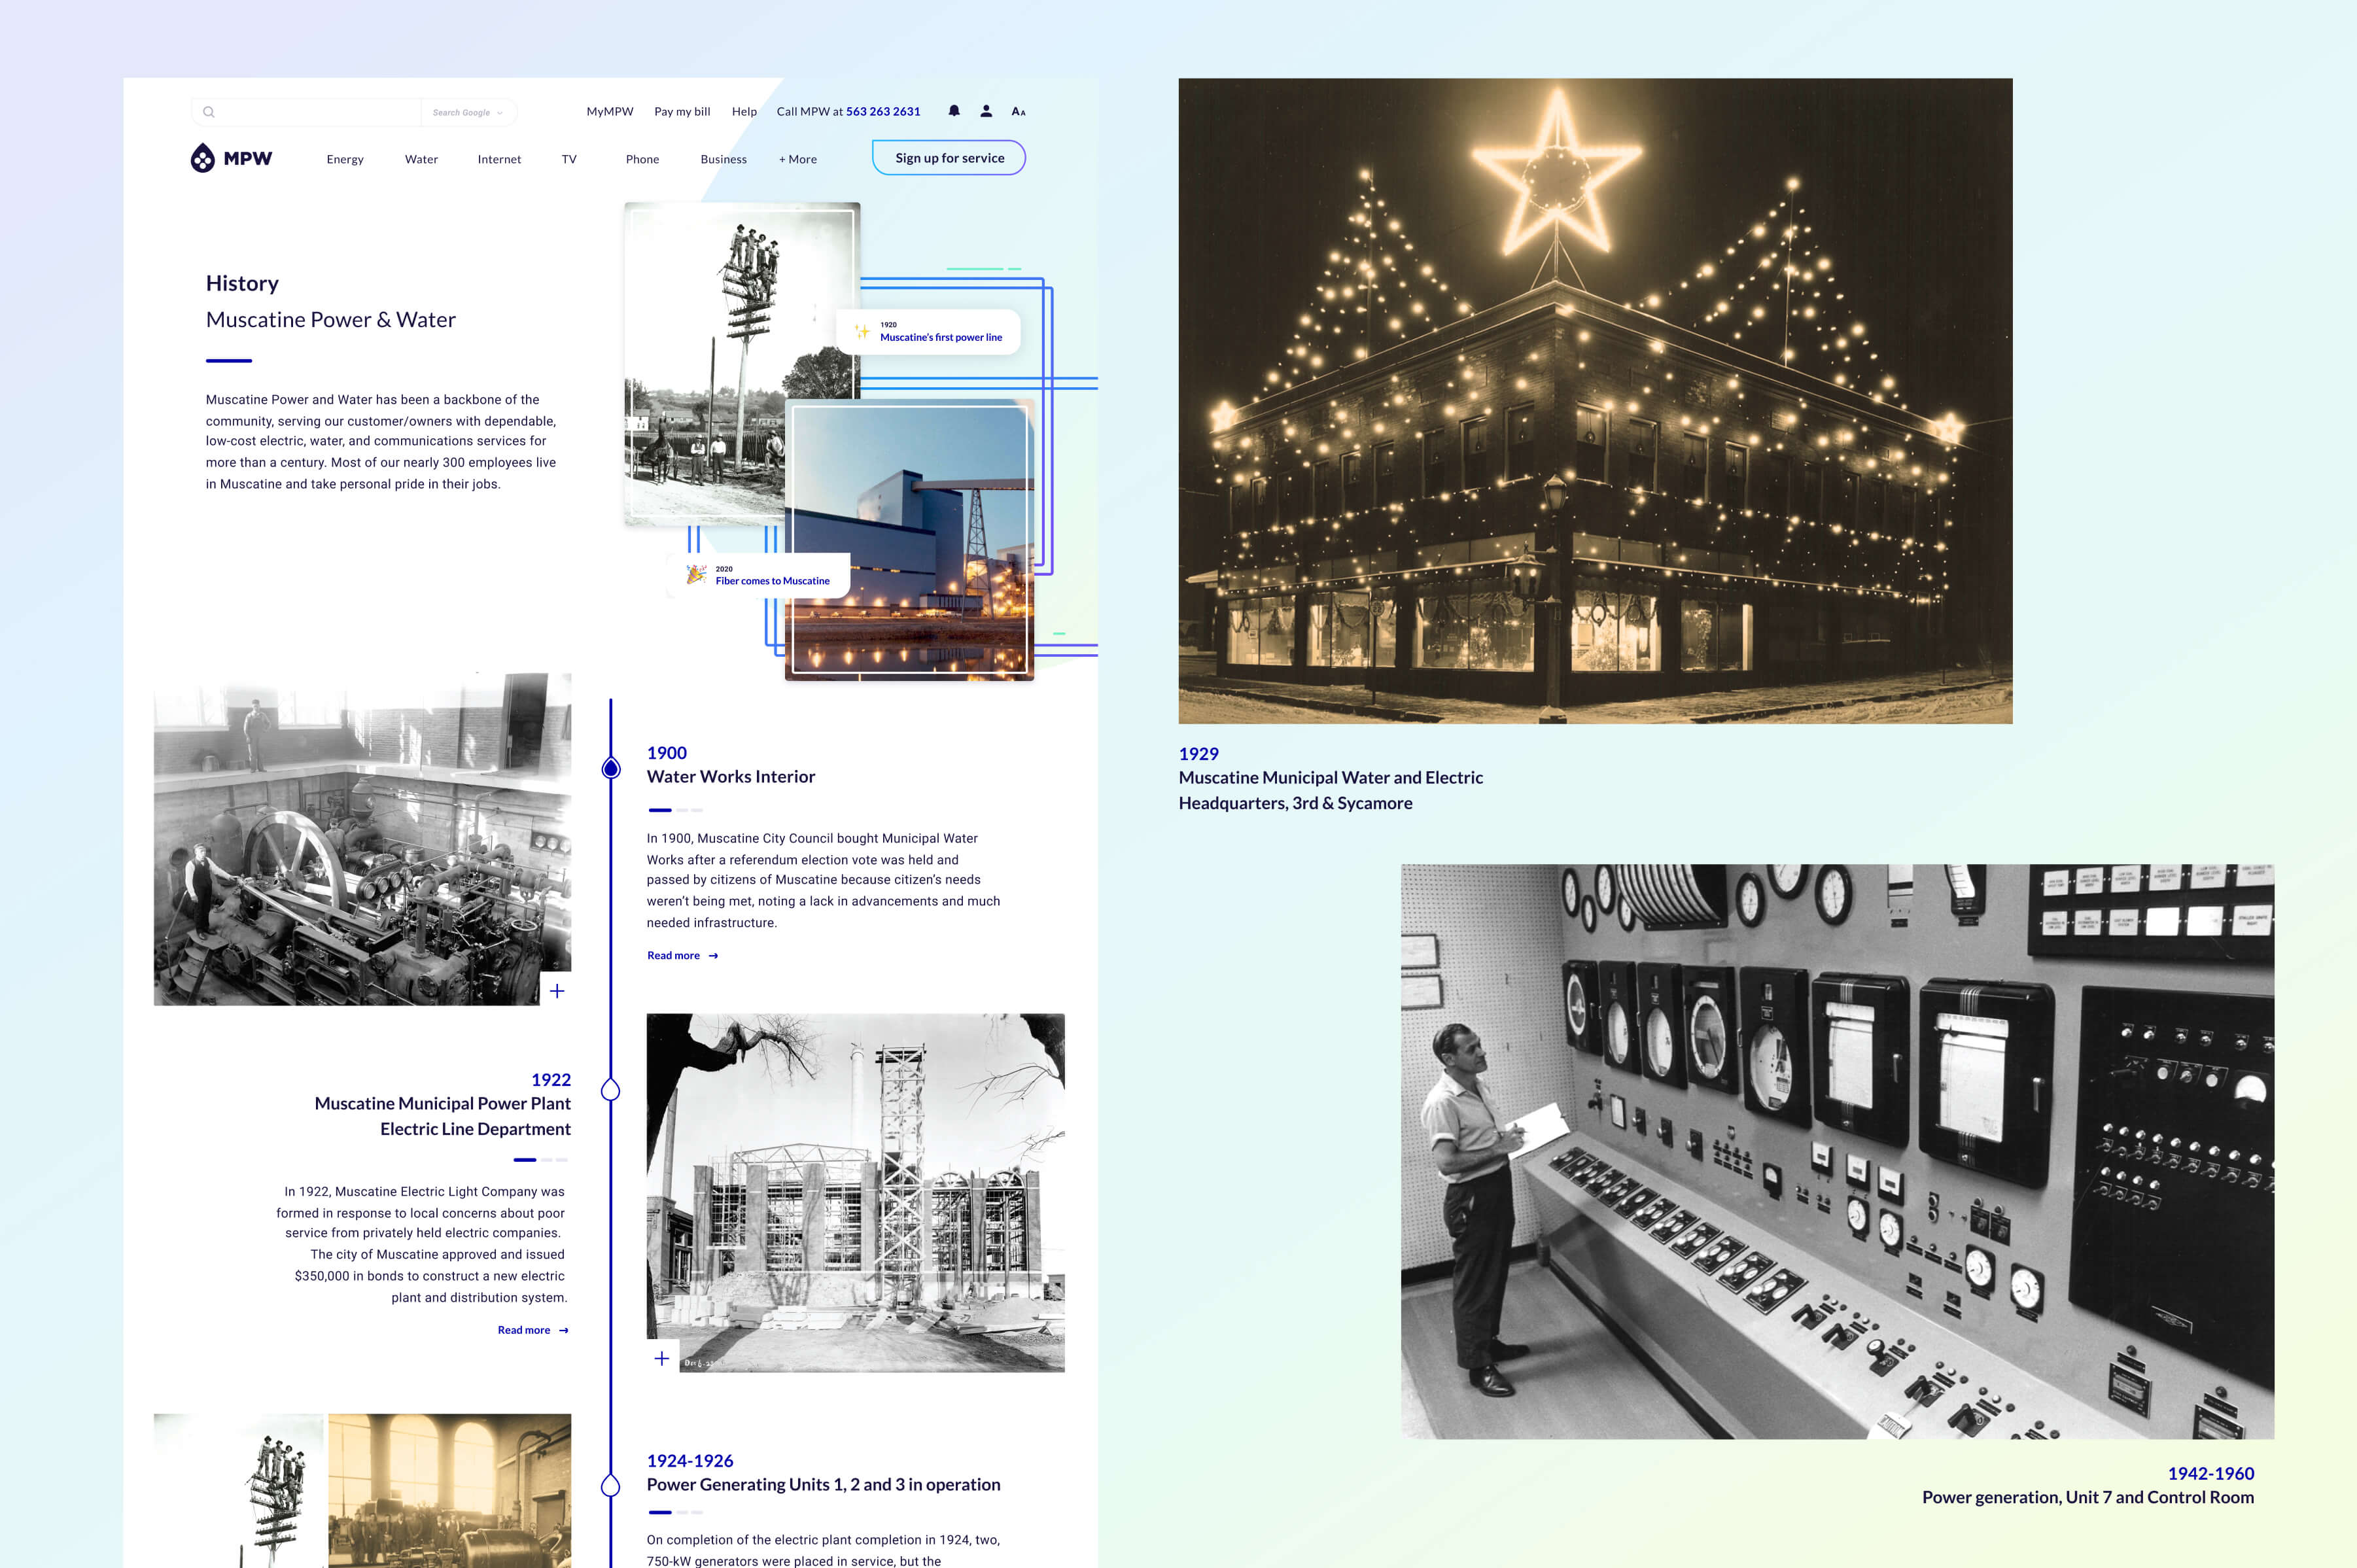The width and height of the screenshot is (2357, 1568).
Task: Click the user account profile icon
Action: (x=986, y=111)
